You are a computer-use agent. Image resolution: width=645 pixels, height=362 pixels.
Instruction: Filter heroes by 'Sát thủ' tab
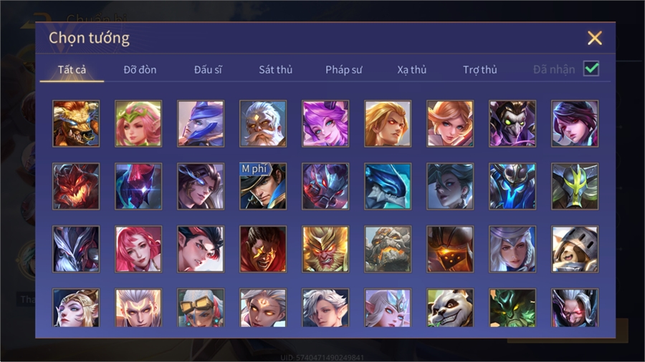[x=276, y=70]
